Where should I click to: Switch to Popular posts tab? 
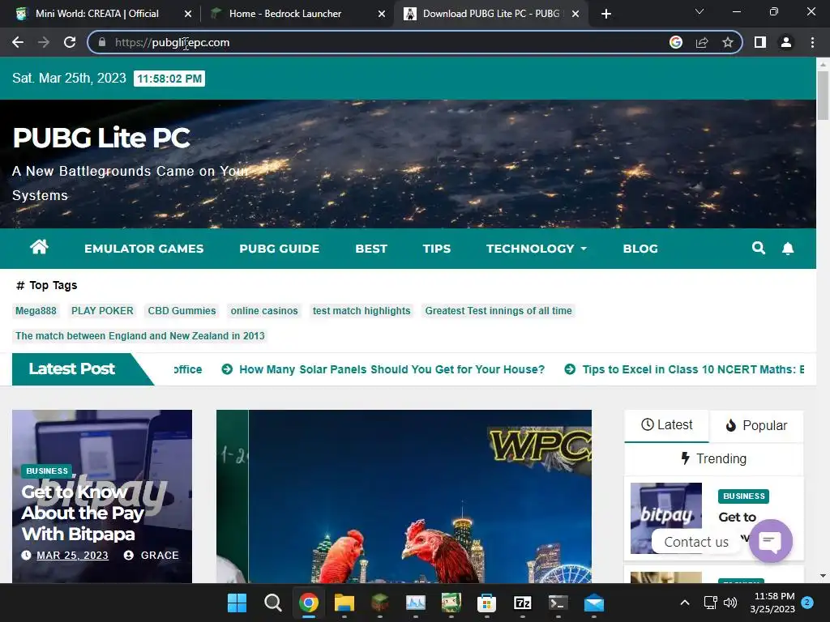point(756,425)
